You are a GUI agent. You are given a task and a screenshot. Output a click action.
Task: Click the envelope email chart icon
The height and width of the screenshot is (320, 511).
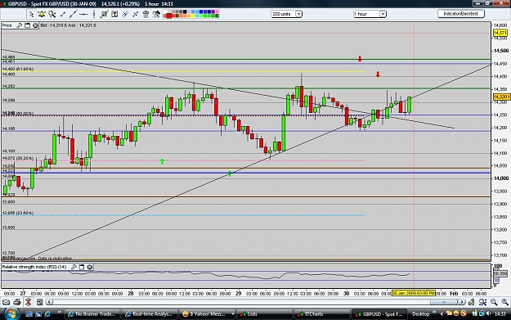tap(7, 302)
